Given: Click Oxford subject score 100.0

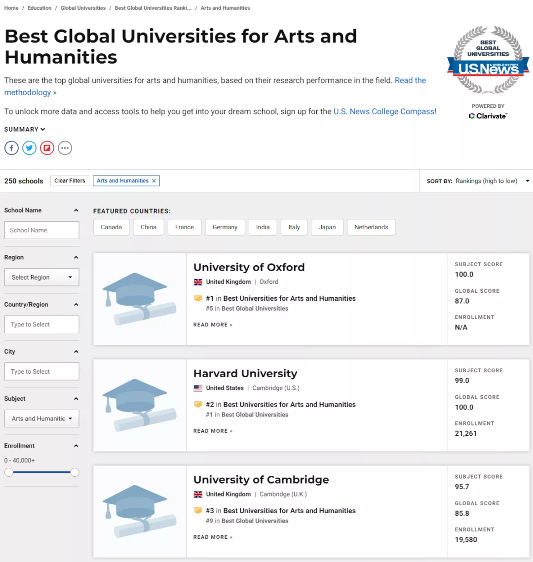Looking at the screenshot, I should (464, 274).
